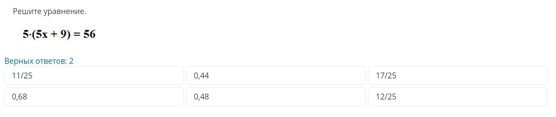556x117 pixels.
Task: Tap the fraction option equal to 0,48
Action: point(458,97)
